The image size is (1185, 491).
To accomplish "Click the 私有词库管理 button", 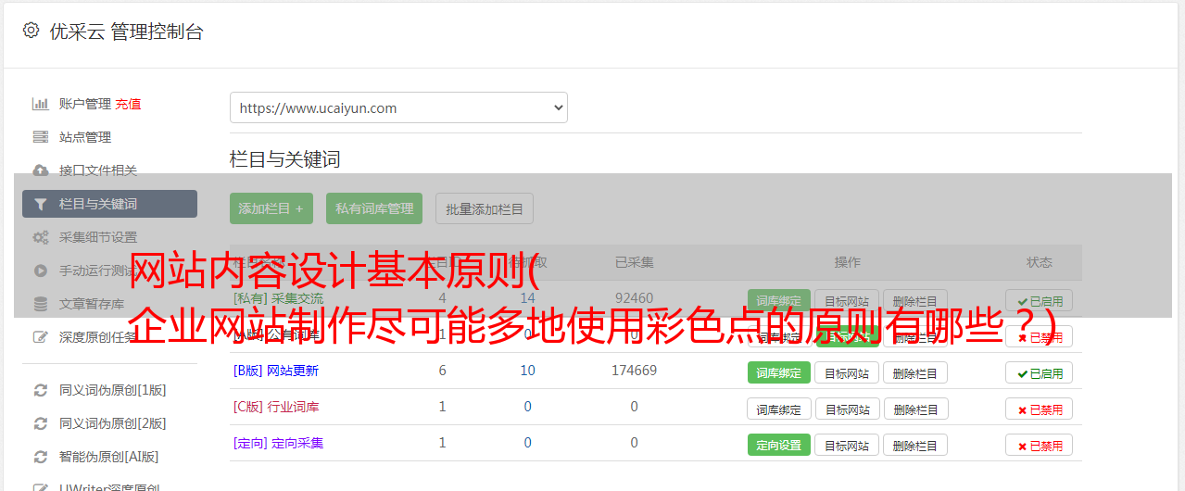I will tap(374, 208).
